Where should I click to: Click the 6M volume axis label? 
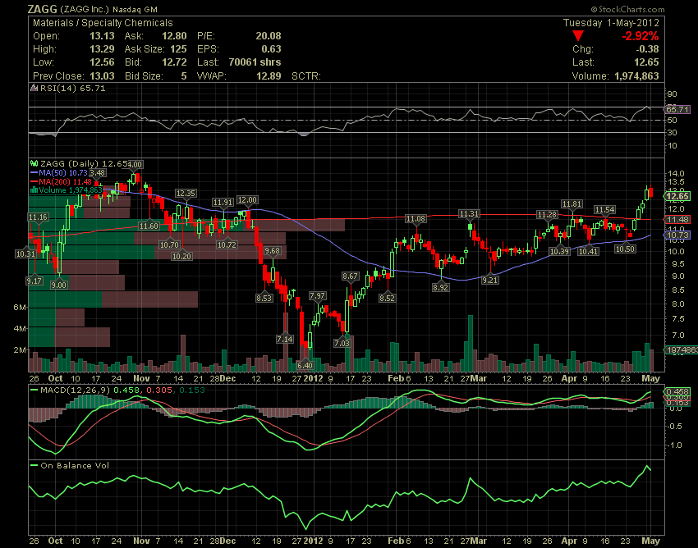point(20,308)
